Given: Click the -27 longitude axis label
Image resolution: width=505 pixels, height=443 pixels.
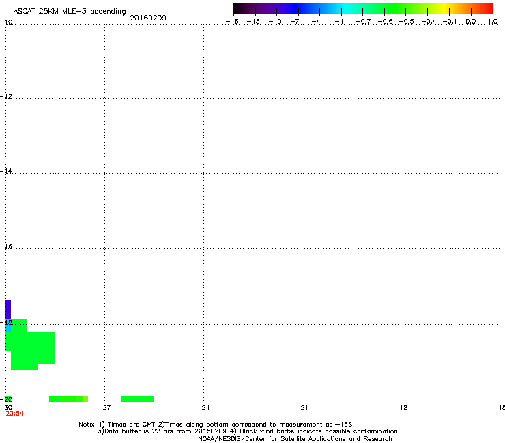Looking at the screenshot, I should 104,408.
